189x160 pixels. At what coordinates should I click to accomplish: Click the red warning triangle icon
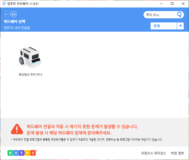17,129
